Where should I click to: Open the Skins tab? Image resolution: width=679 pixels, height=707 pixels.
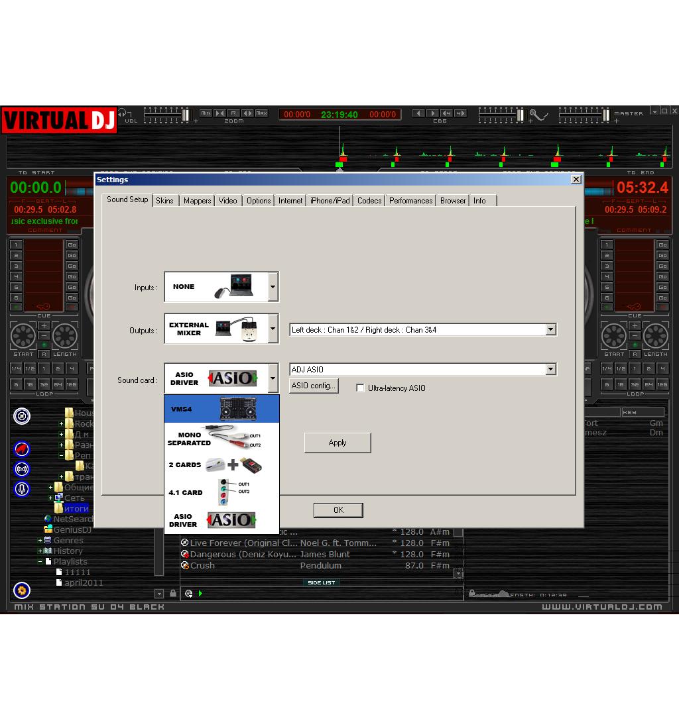164,201
